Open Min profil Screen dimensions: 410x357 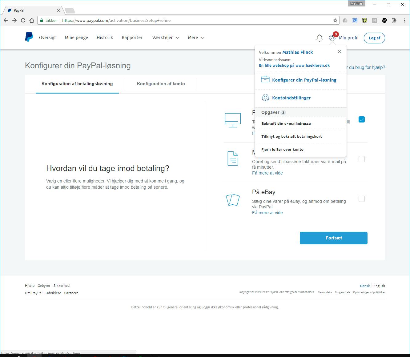pyautogui.click(x=348, y=38)
